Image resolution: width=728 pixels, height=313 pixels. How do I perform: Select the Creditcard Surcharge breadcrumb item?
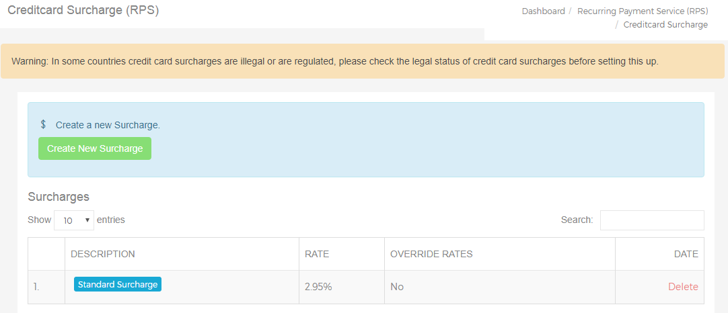tap(665, 25)
